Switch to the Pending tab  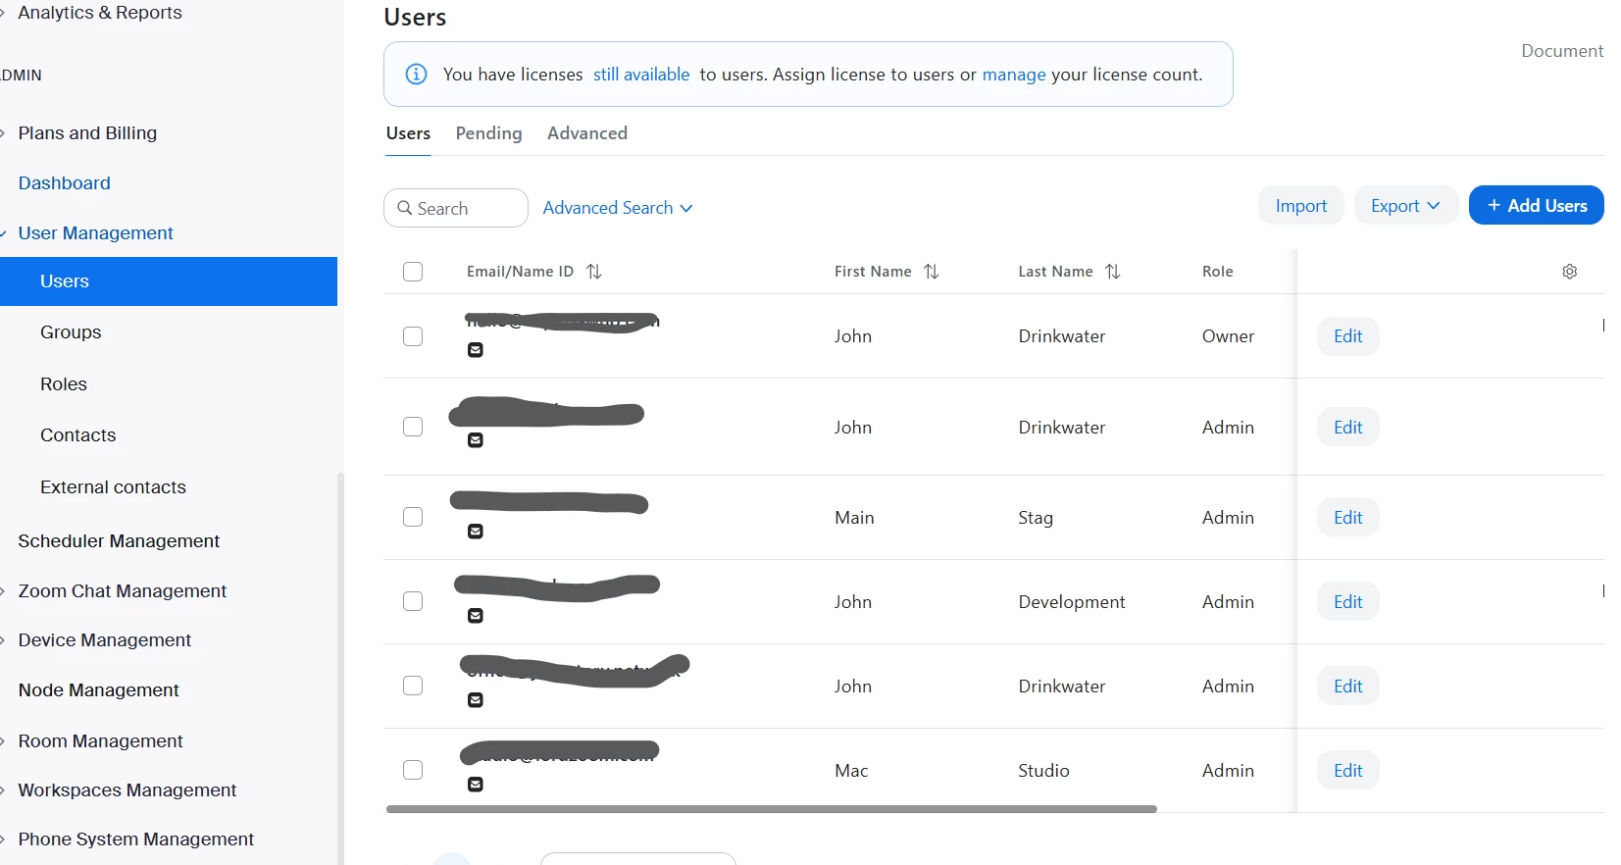[488, 133]
